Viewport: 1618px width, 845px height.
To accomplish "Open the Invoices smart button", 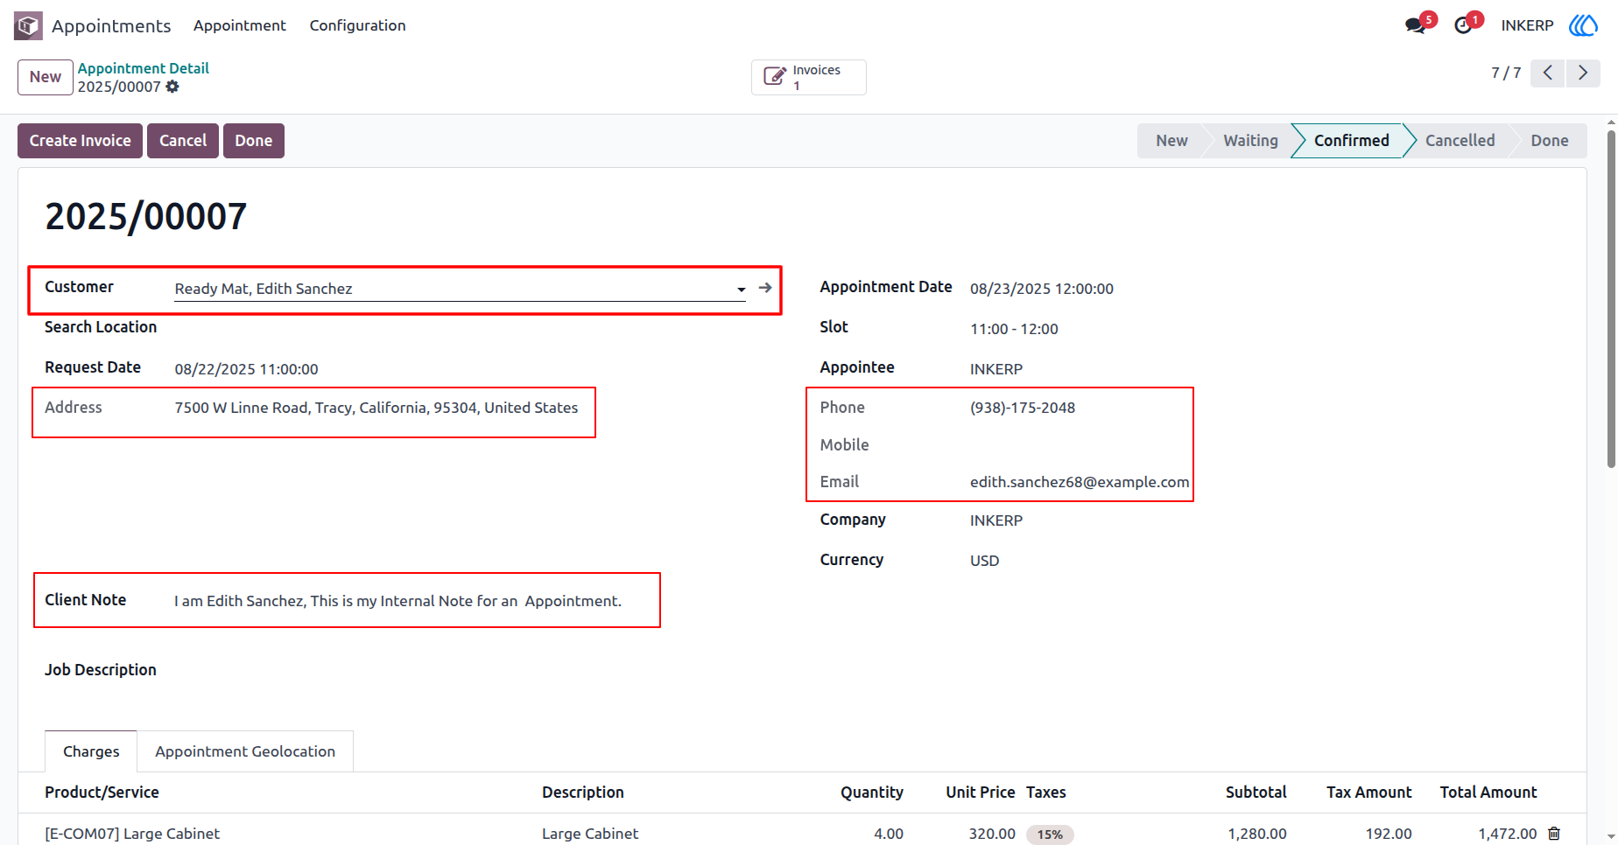I will 809,77.
